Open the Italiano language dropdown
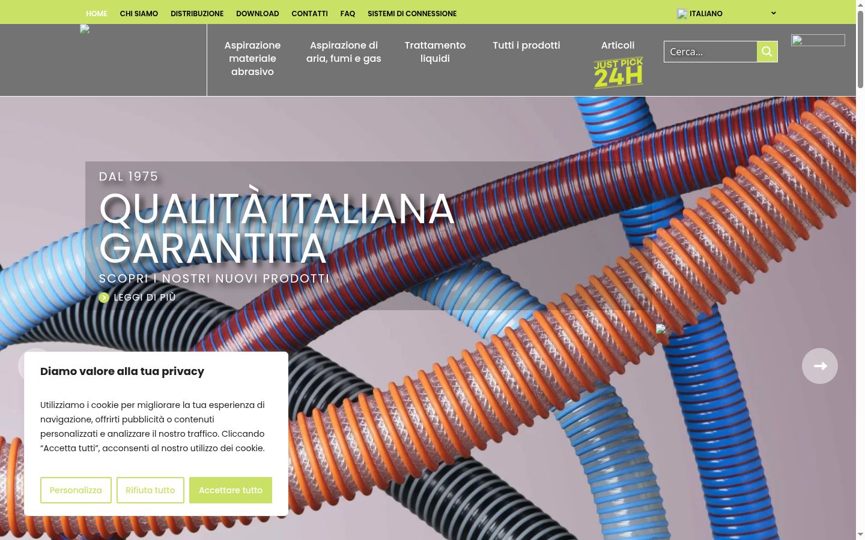Viewport: 865px width, 540px height. (x=727, y=13)
